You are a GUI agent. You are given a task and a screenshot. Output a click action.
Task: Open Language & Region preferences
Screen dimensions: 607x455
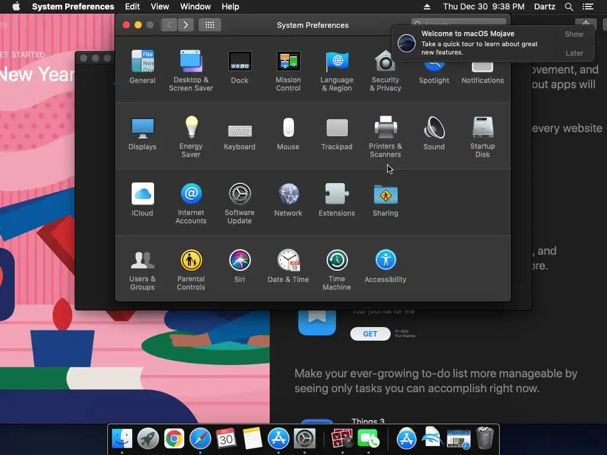coord(337,71)
